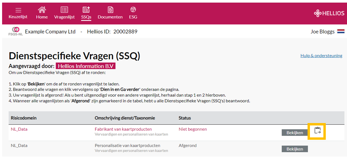Go to the ESG globe icon

(133, 10)
